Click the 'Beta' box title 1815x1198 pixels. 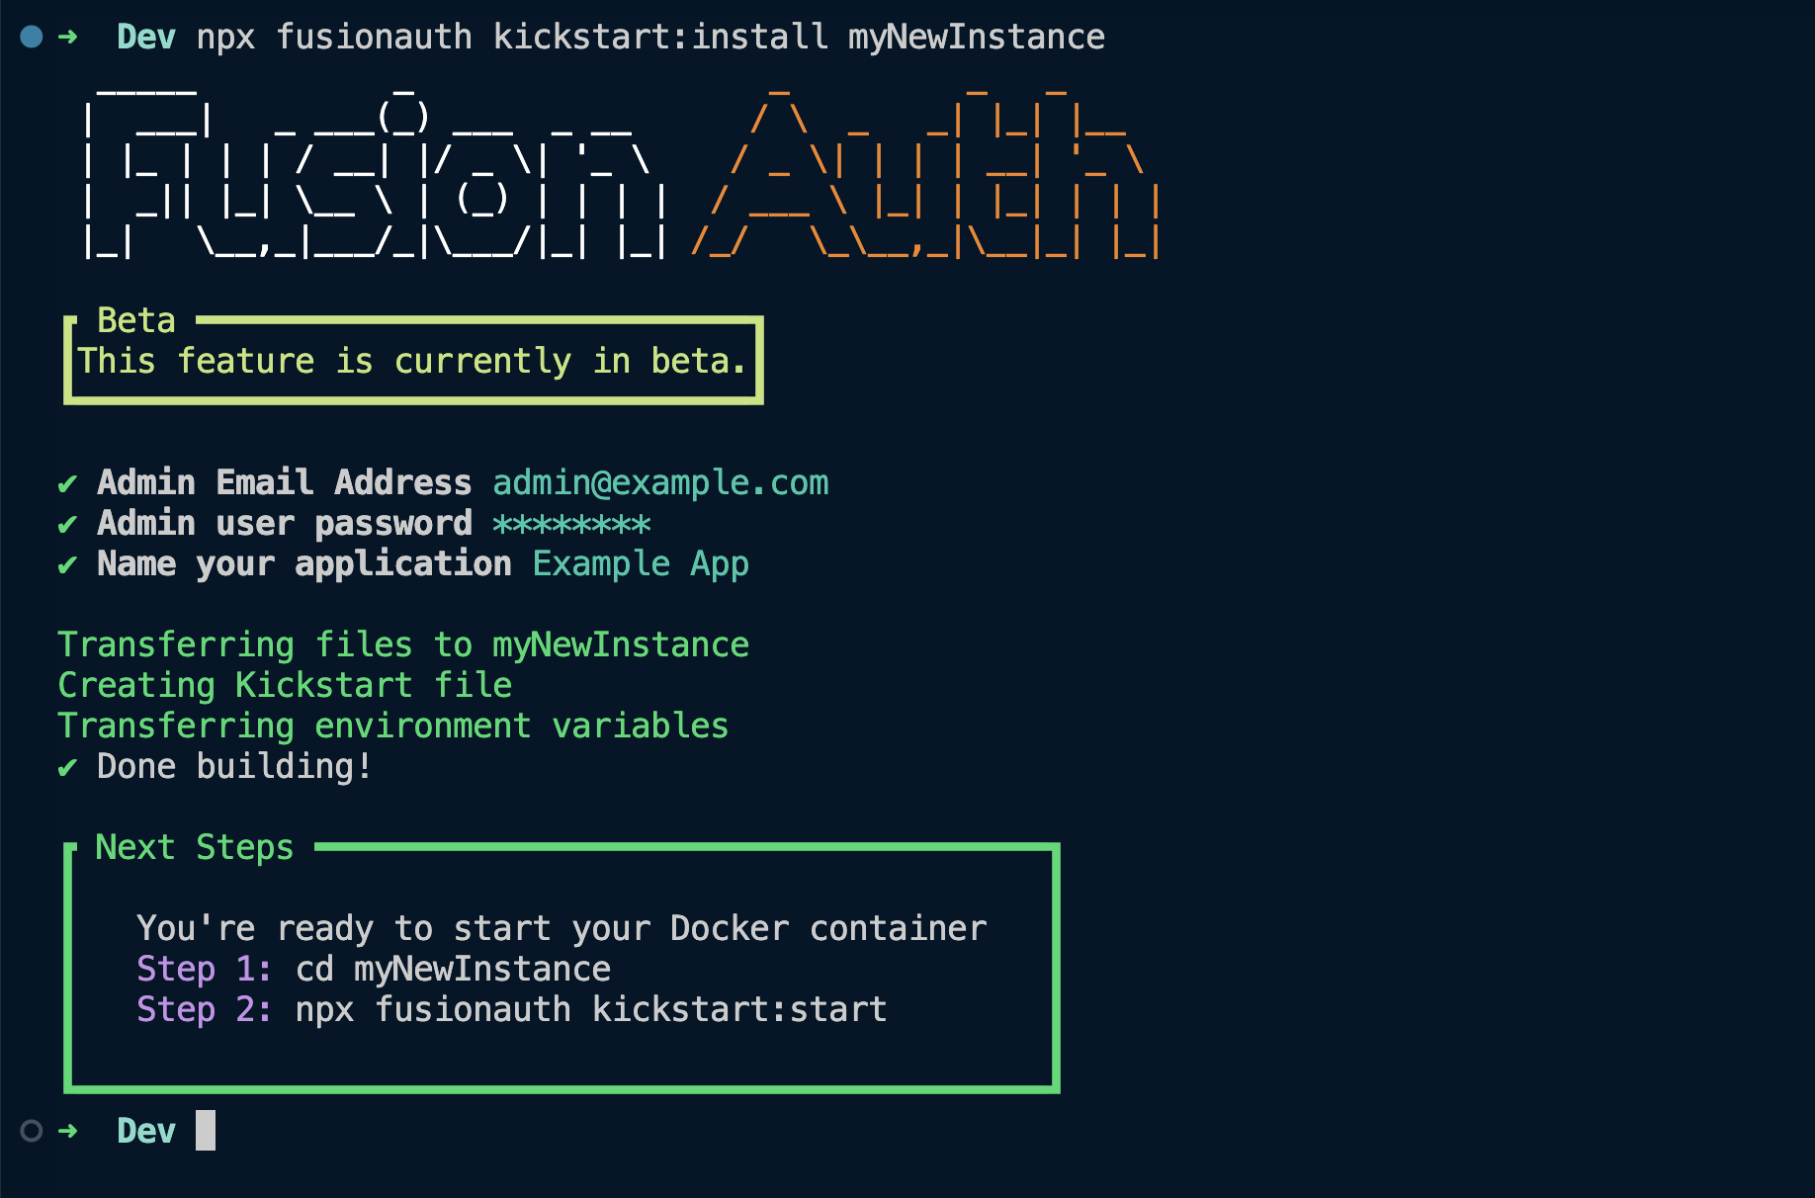point(136,320)
